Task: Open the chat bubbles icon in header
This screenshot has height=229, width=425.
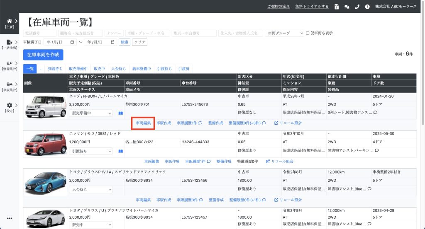Action: tap(347, 7)
